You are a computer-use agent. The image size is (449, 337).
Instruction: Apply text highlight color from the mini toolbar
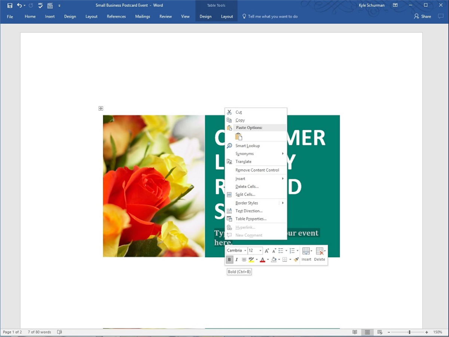(251, 259)
